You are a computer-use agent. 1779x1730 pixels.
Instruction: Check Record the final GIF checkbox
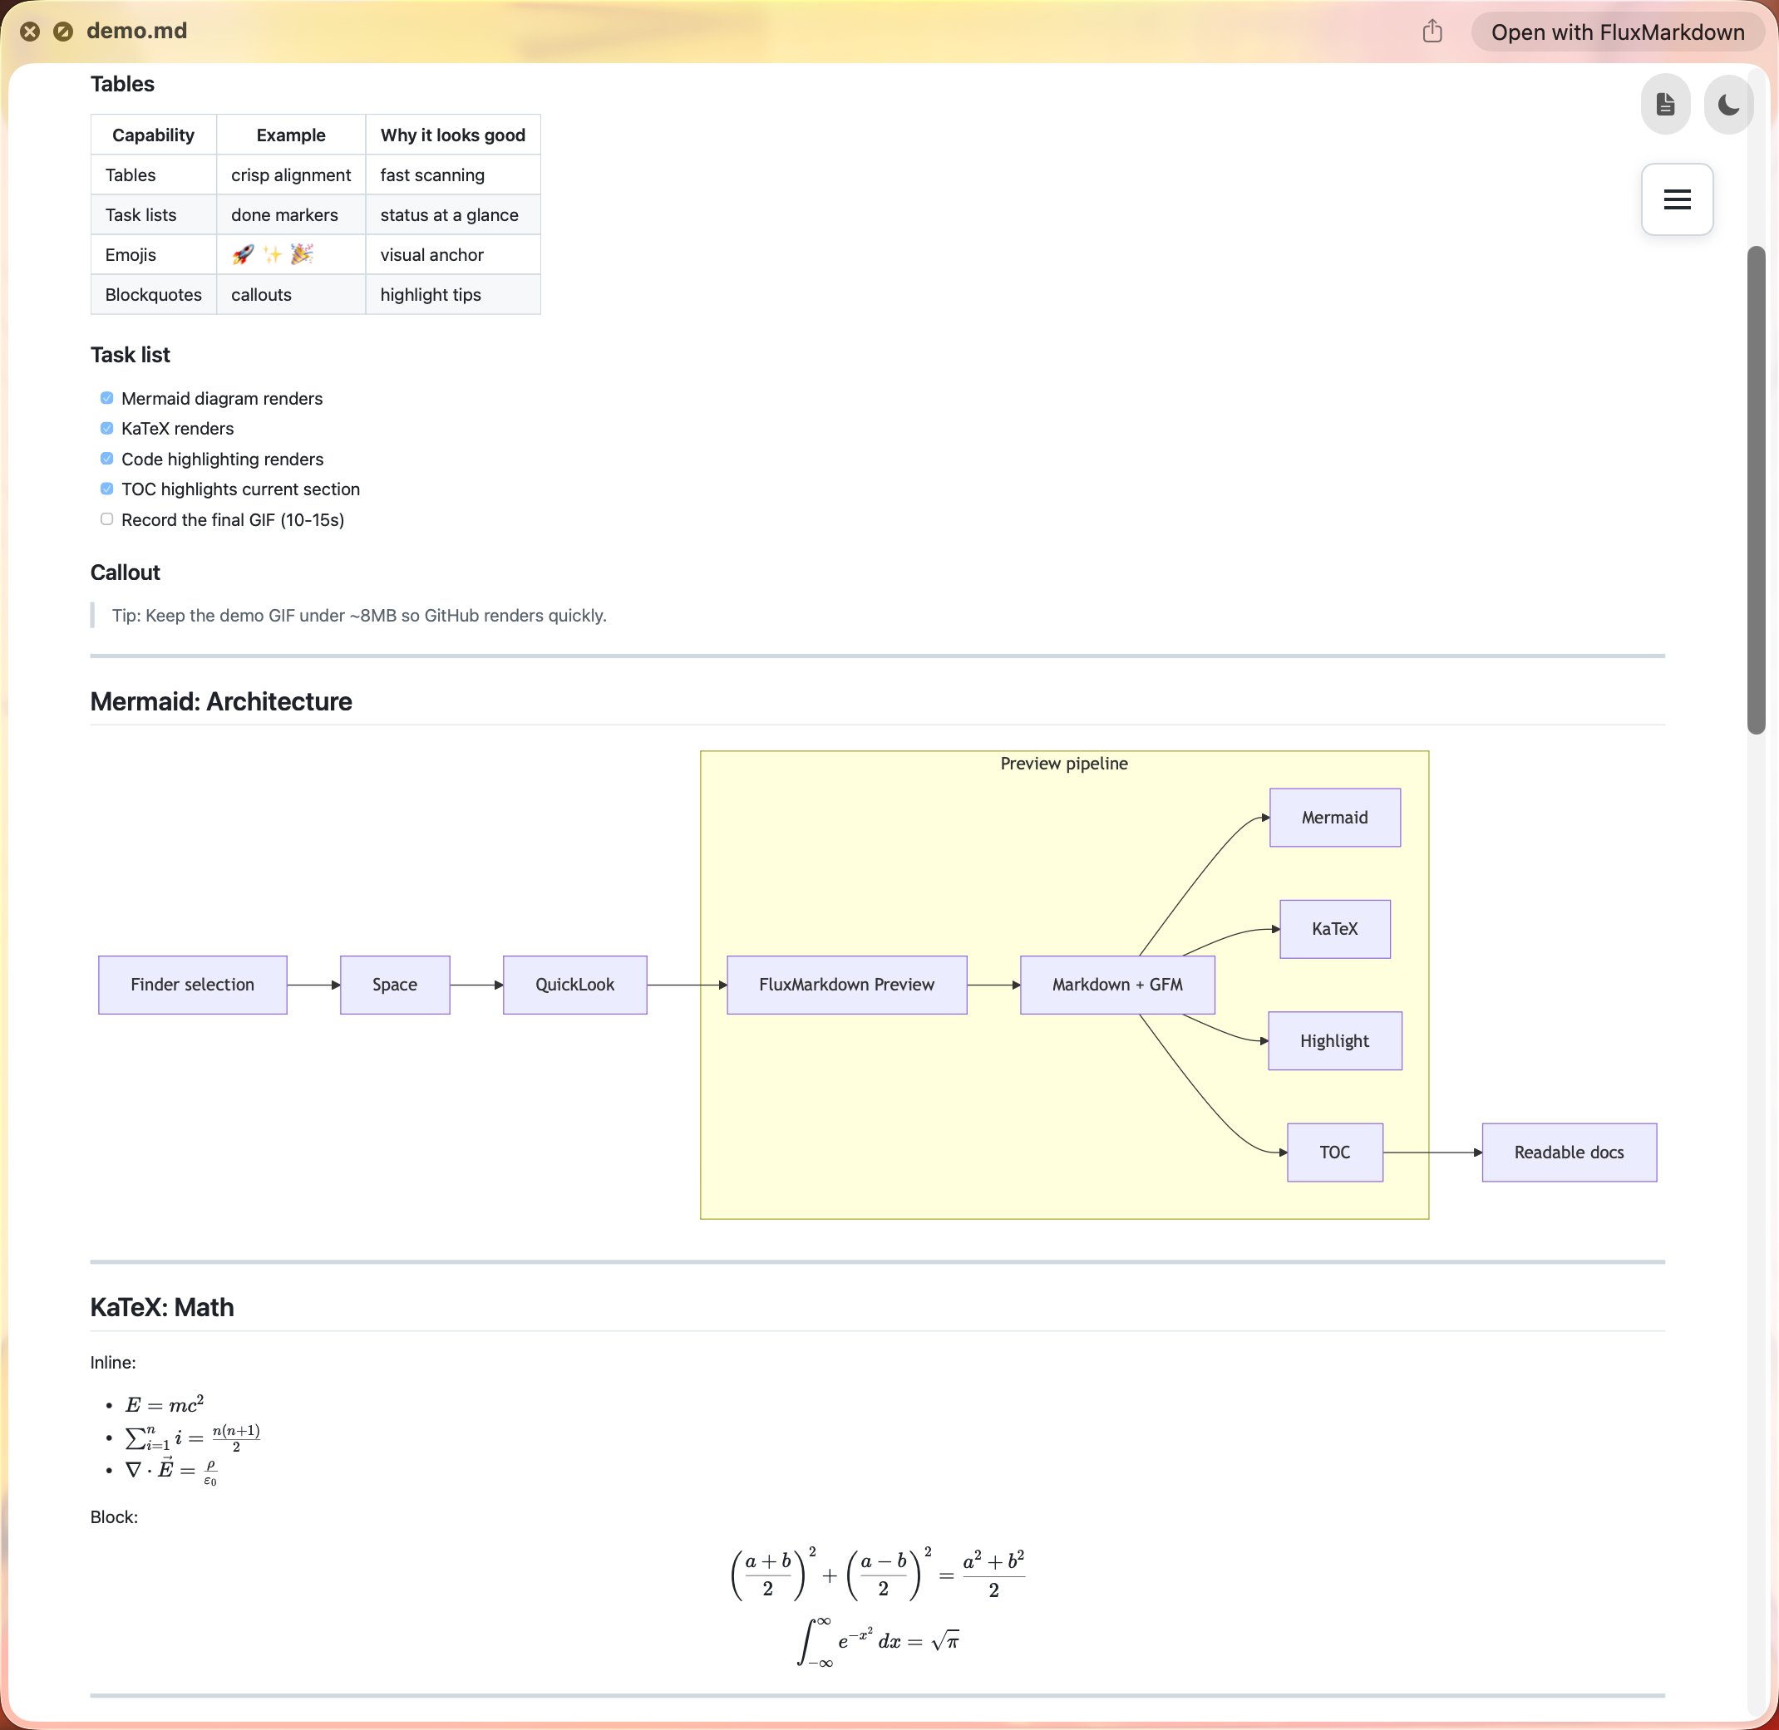107,519
